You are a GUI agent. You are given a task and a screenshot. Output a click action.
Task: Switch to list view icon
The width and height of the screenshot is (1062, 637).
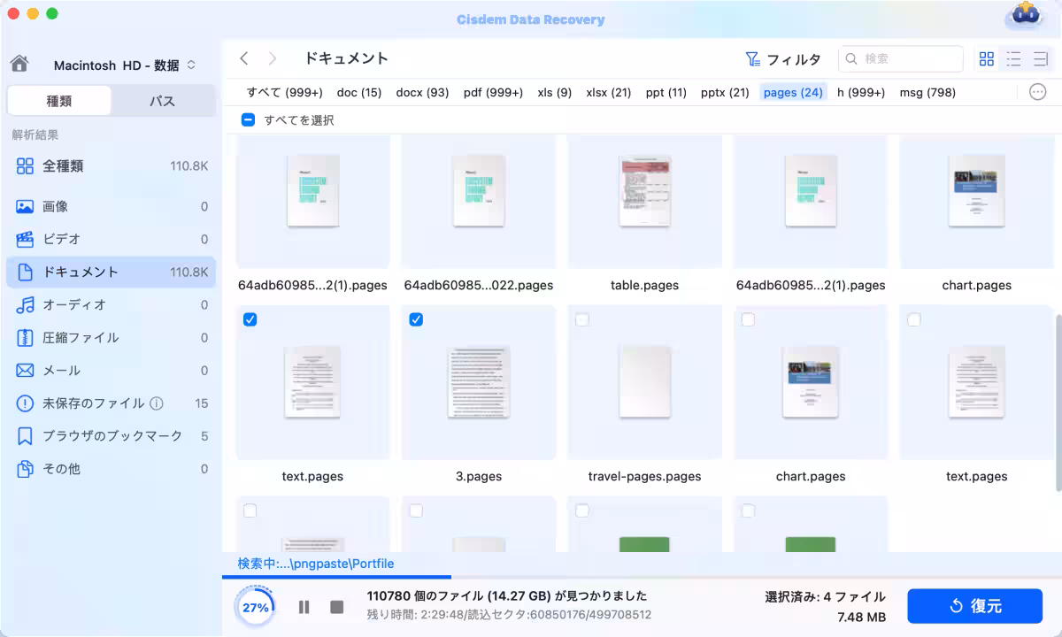tap(1012, 58)
